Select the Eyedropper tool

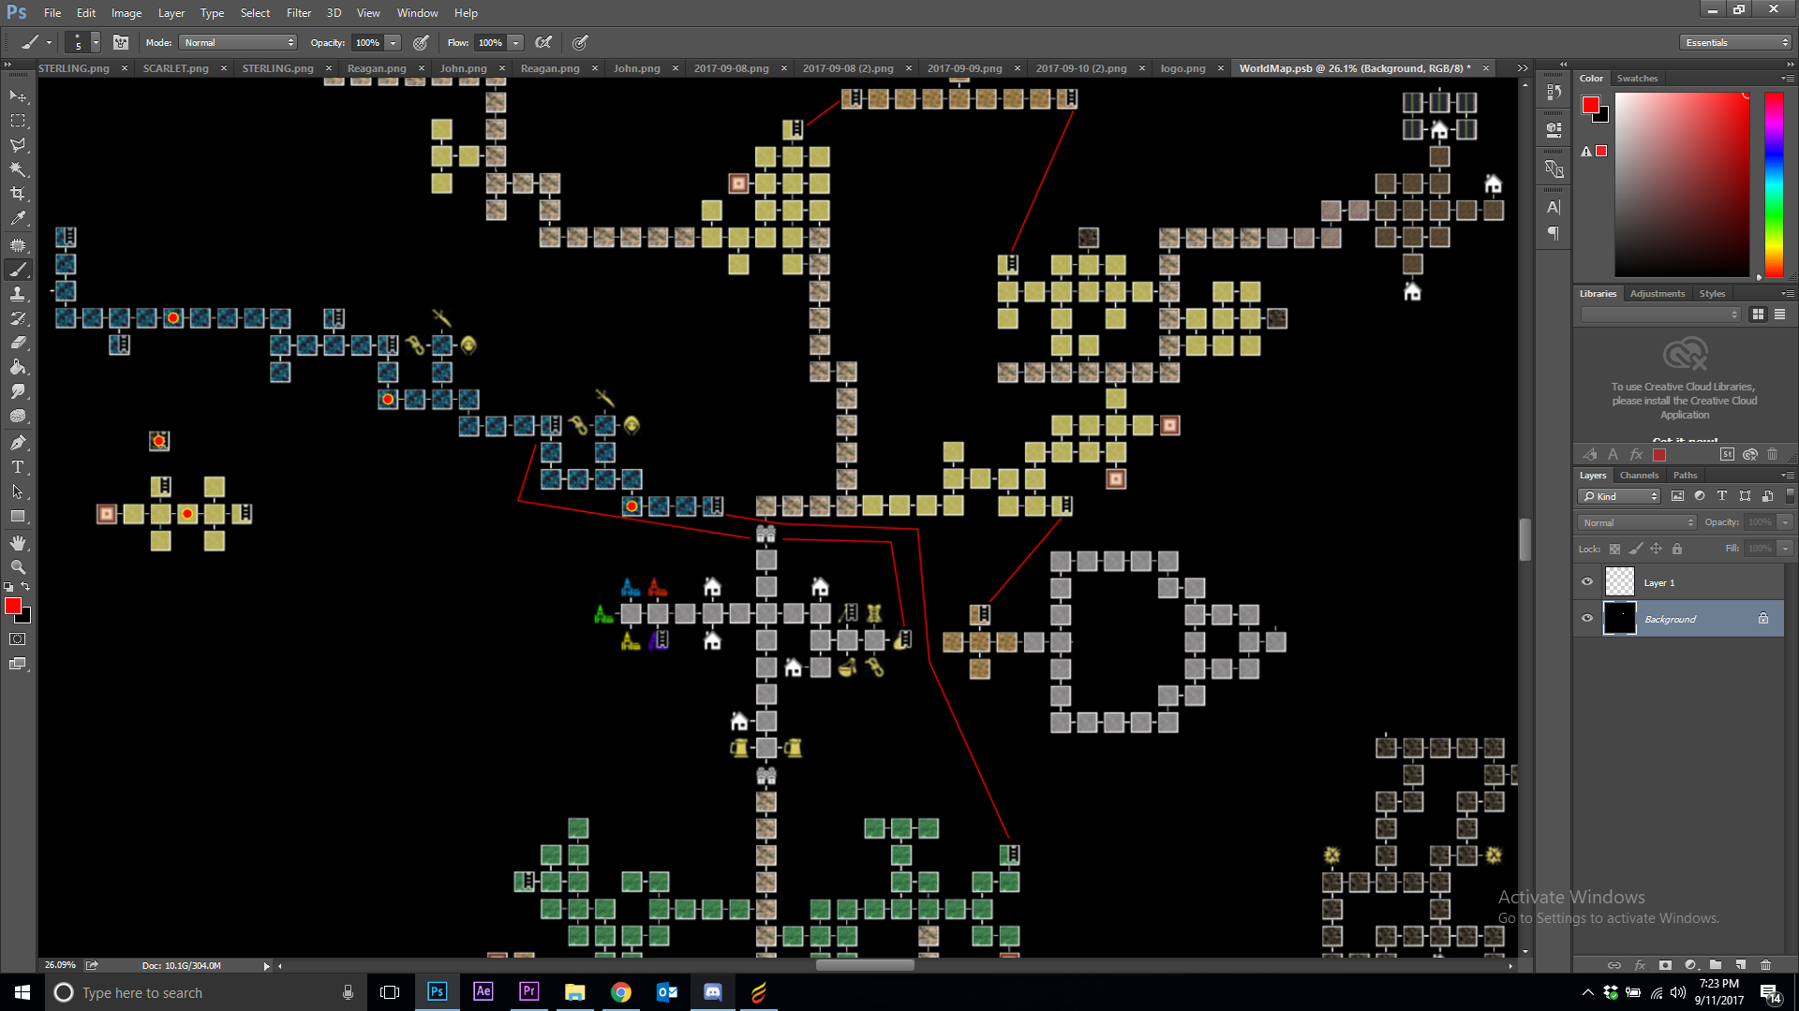point(18,219)
